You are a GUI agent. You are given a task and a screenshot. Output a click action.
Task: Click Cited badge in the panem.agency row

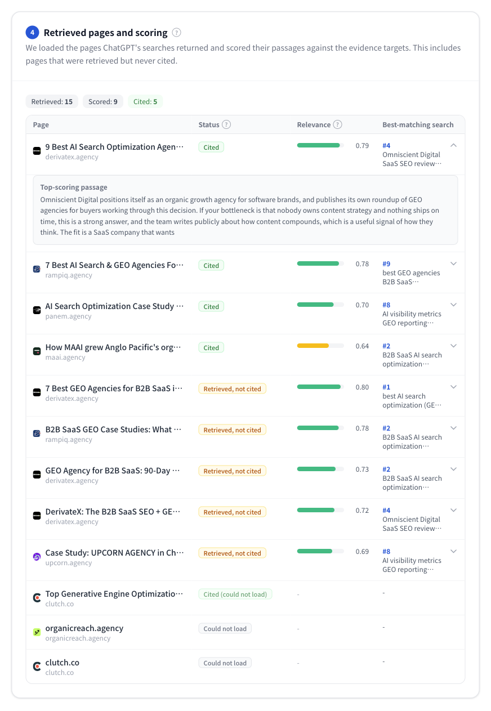pos(211,306)
